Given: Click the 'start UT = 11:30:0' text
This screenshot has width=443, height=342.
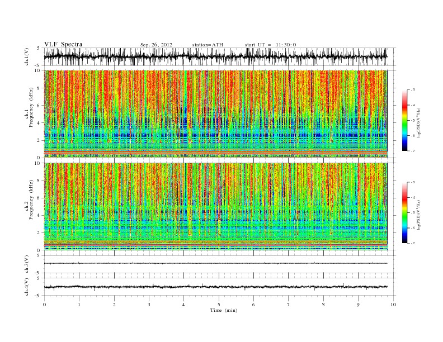Looking at the screenshot, I should coord(270,45).
